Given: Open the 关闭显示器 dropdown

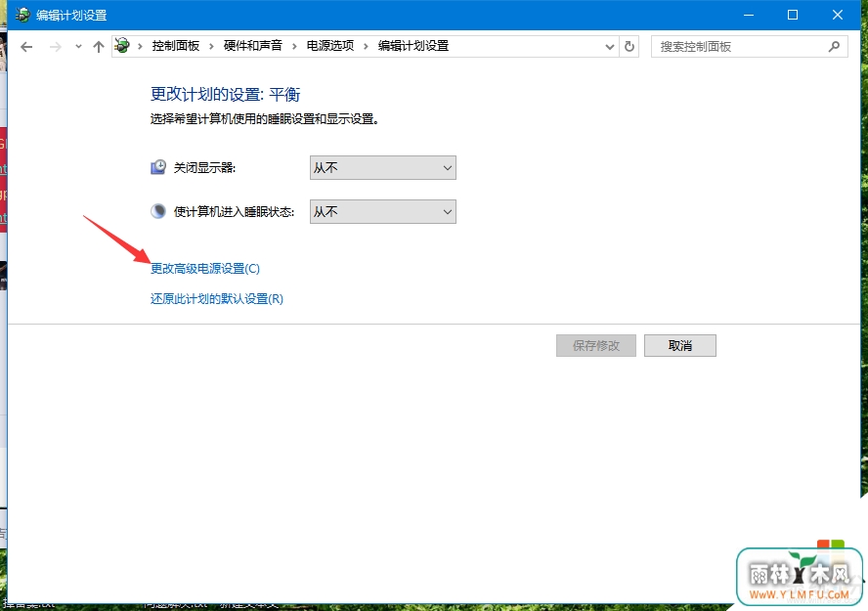Looking at the screenshot, I should click(x=382, y=168).
